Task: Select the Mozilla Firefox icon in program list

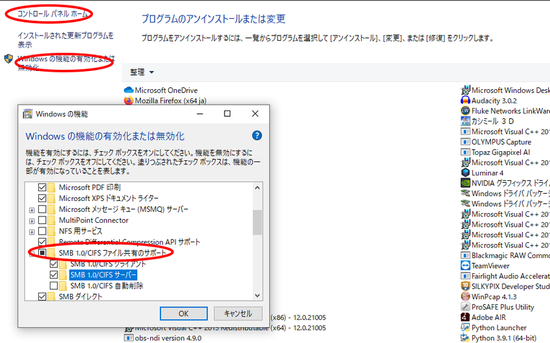Action: point(129,101)
